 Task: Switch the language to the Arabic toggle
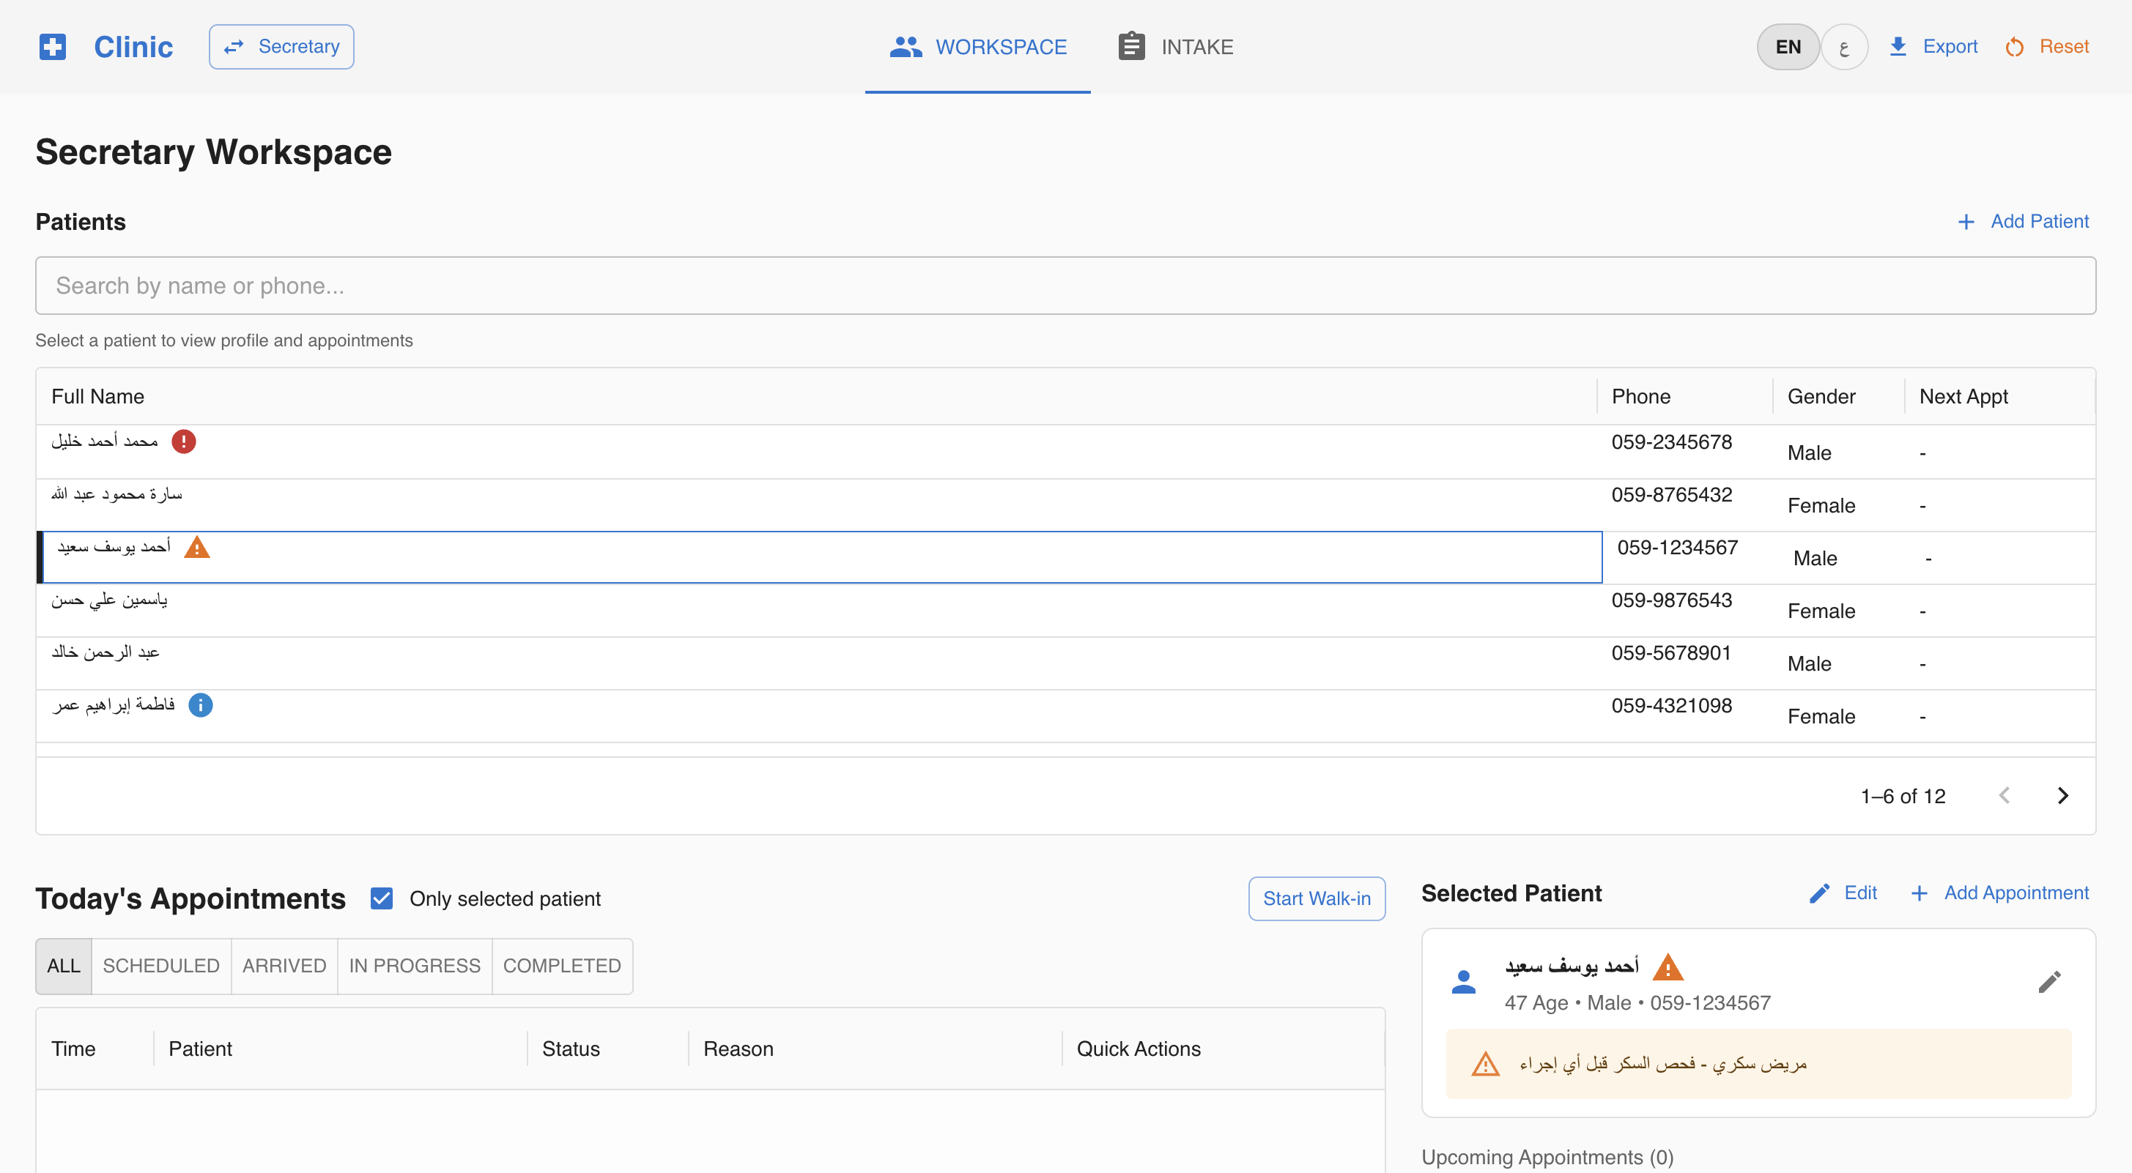(1844, 47)
